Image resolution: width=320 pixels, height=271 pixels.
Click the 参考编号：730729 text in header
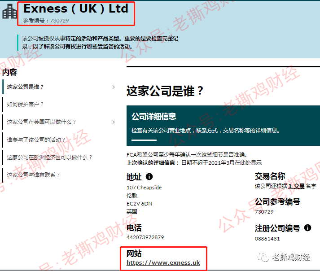[46, 21]
